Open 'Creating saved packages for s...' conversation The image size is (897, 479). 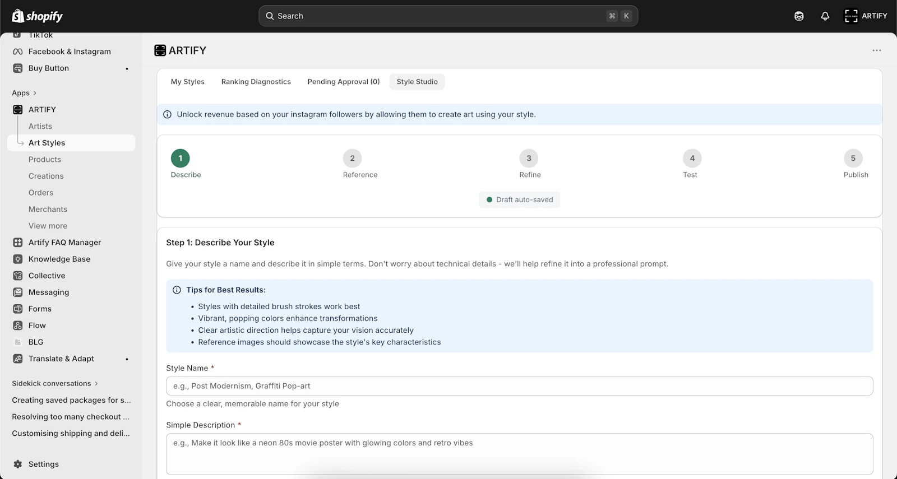(71, 401)
